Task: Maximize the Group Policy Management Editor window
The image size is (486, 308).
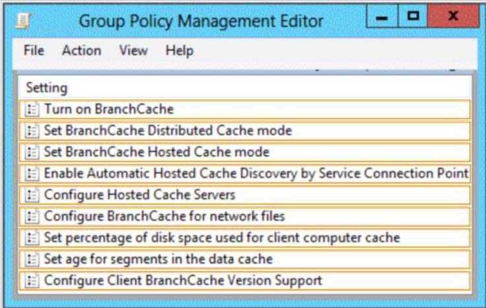Action: click(x=413, y=16)
